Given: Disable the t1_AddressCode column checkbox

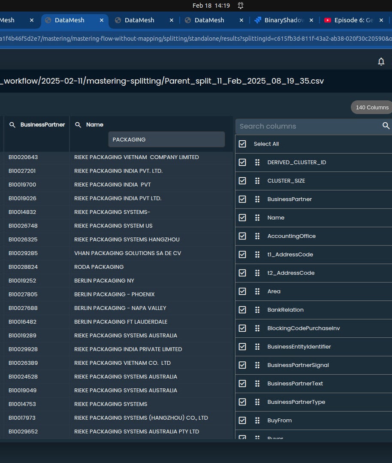Looking at the screenshot, I should 242,254.
